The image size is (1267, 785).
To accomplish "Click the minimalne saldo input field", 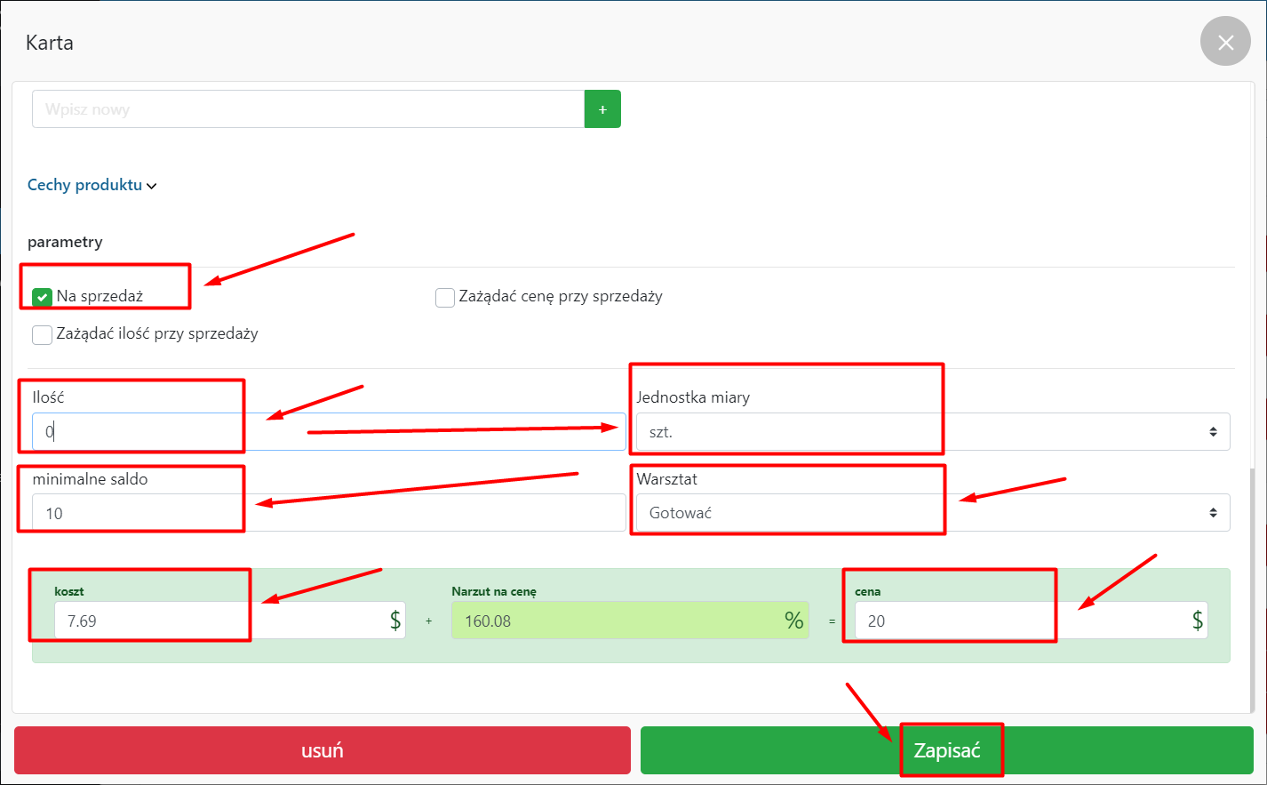I will 329,513.
